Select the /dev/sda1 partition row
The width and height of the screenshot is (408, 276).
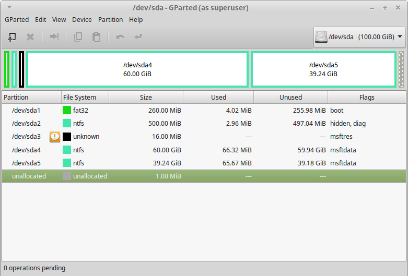(x=204, y=110)
